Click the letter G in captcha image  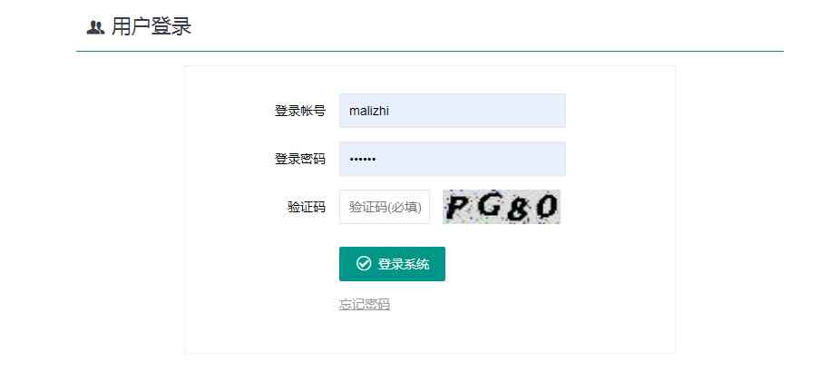[489, 205]
